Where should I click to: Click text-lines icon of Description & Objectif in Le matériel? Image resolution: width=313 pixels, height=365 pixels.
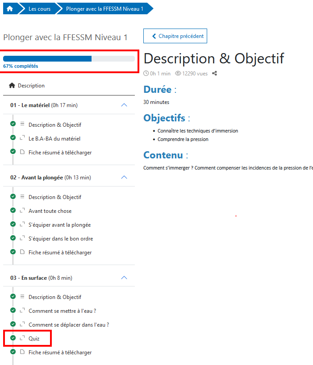[x=22, y=124]
